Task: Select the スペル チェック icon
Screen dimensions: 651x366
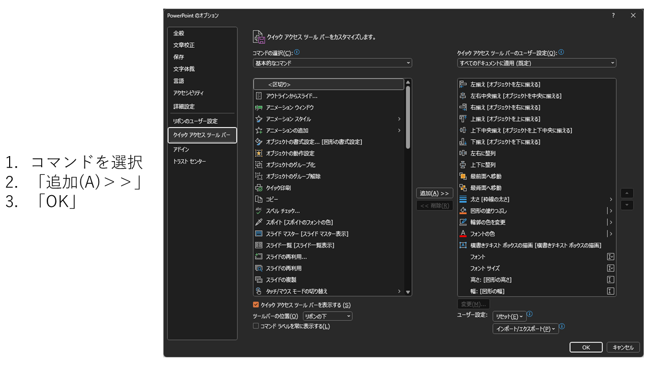Action: 258,210
